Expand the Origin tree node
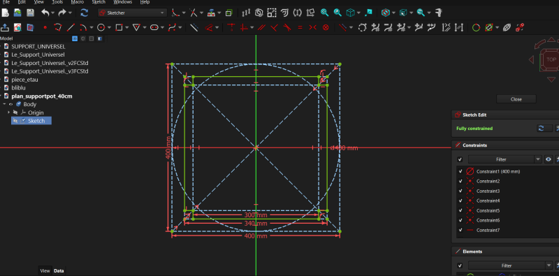 [x=8, y=112]
